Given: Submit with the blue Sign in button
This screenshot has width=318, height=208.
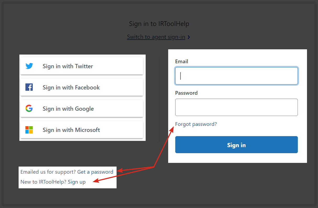Looking at the screenshot, I should click(237, 145).
